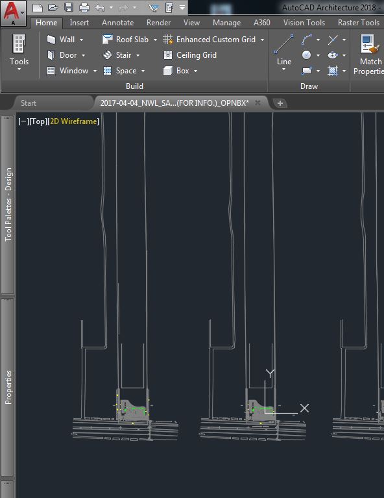Open the Vision Tools ribbon tab
The image size is (384, 498).
click(x=304, y=23)
